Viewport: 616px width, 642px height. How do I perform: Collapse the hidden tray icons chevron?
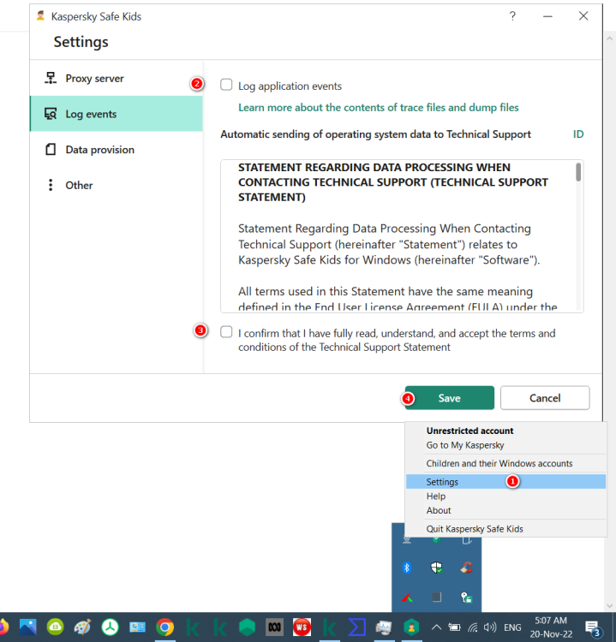(436, 627)
